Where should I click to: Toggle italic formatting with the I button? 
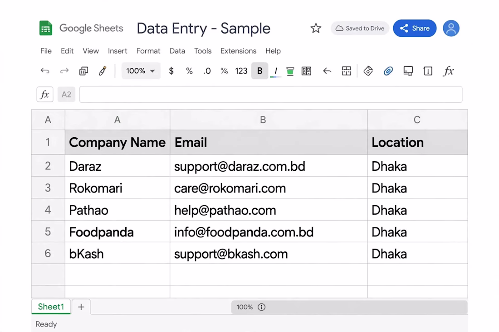tap(276, 71)
